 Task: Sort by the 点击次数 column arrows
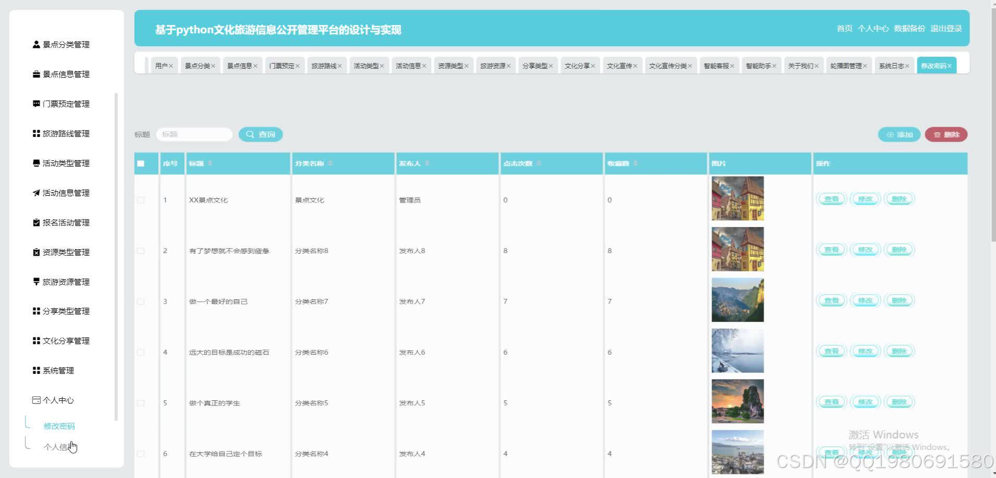(539, 163)
